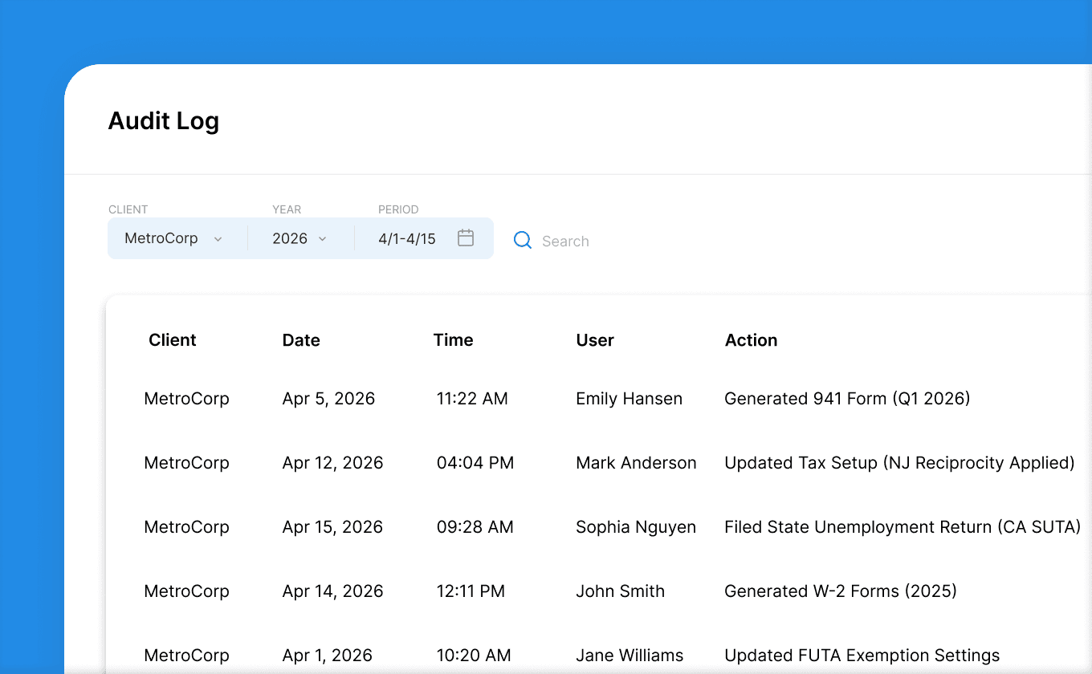The height and width of the screenshot is (674, 1092).
Task: Click the Action column header
Action: coord(751,340)
